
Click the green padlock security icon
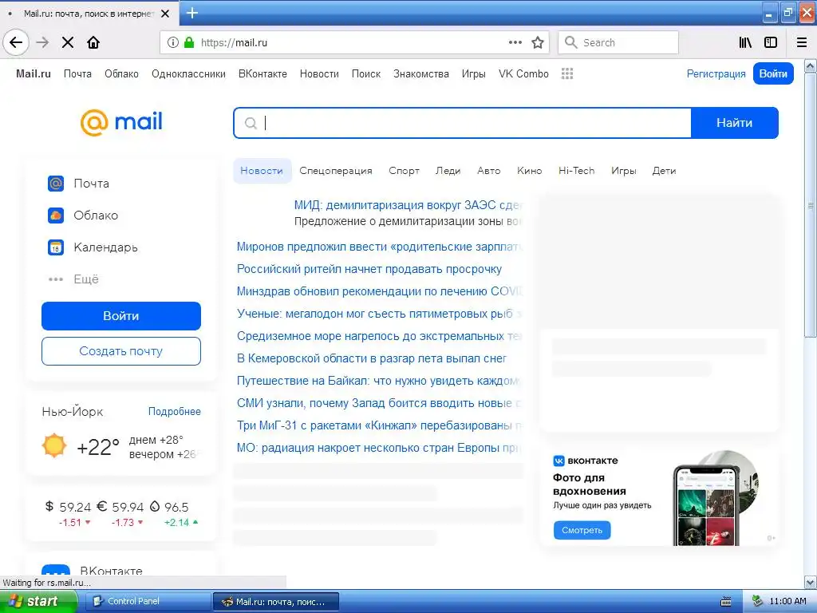[189, 42]
